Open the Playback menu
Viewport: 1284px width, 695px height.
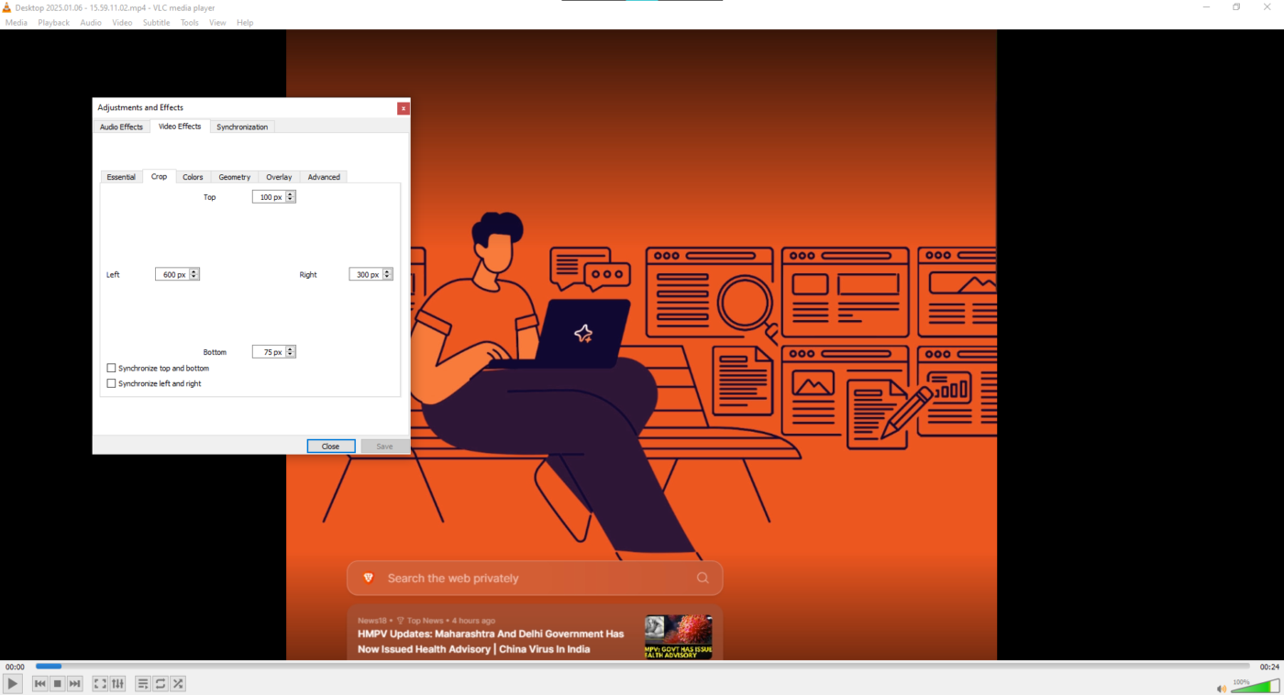(x=53, y=23)
